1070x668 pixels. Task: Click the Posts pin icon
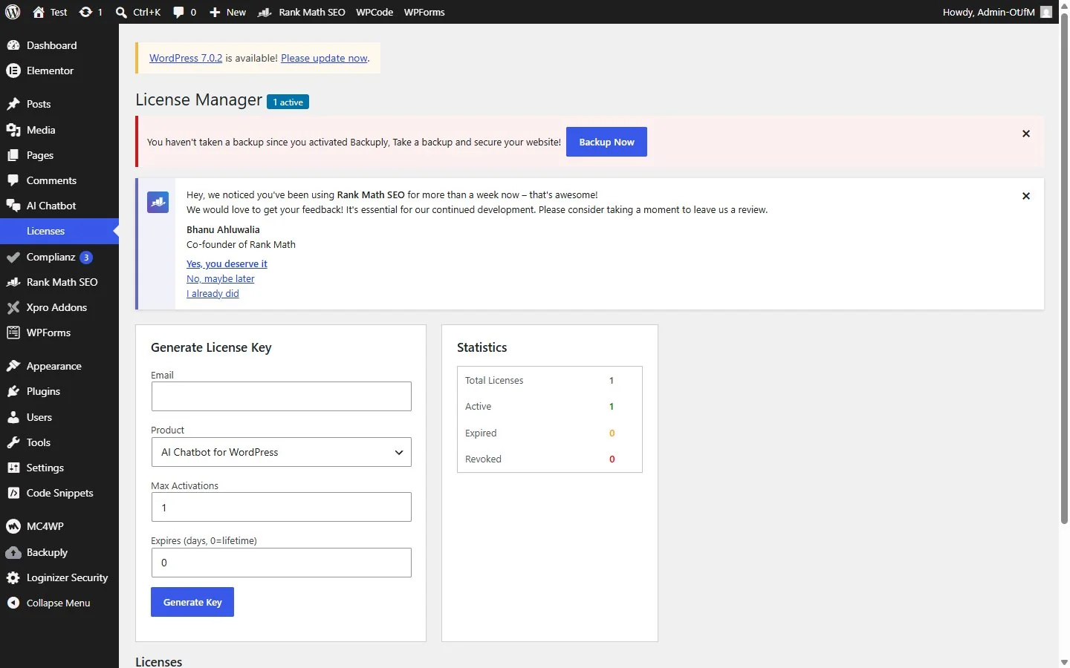(13, 104)
